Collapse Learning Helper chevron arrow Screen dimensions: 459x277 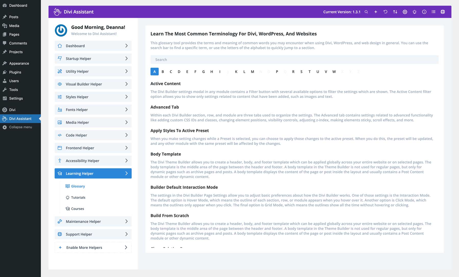click(126, 173)
